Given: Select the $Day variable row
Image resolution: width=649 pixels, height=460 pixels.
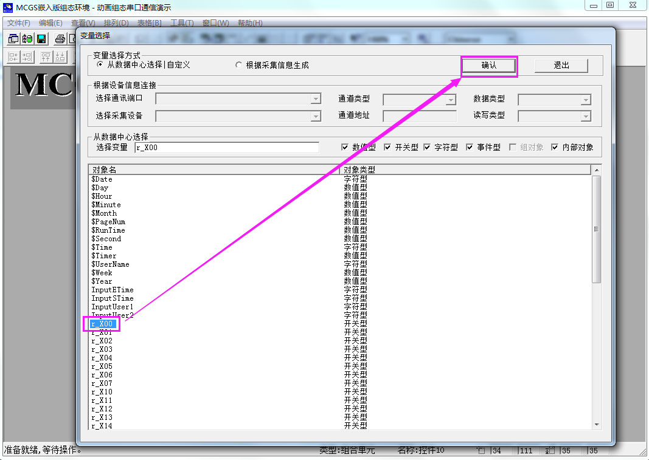Looking at the screenshot, I should coord(100,188).
